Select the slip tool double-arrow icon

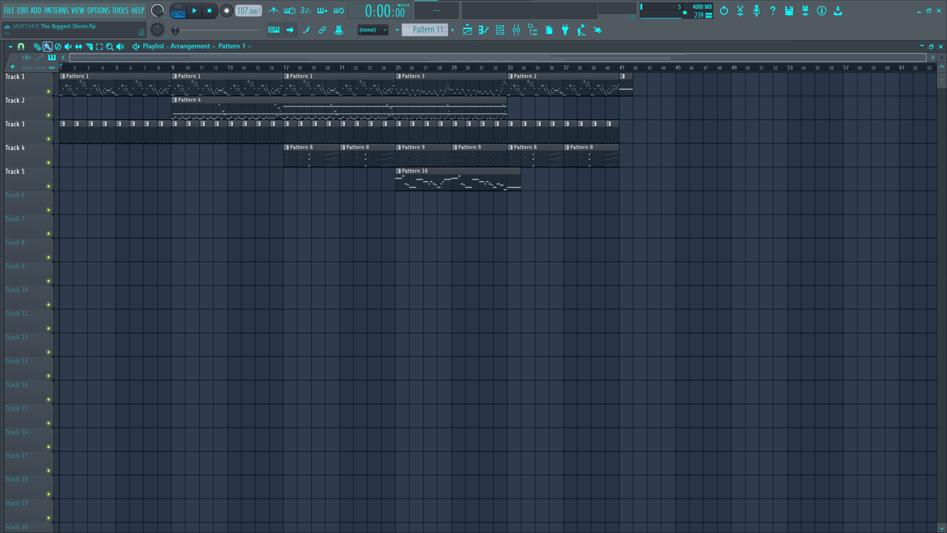(78, 46)
